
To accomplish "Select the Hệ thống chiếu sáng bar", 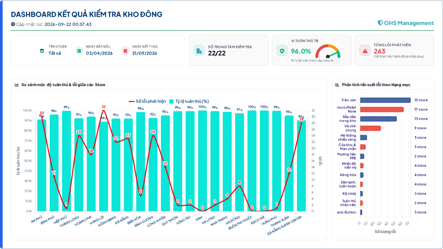I will 363,137.
